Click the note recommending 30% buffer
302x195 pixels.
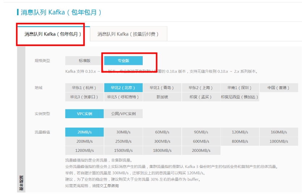(x=133, y=179)
